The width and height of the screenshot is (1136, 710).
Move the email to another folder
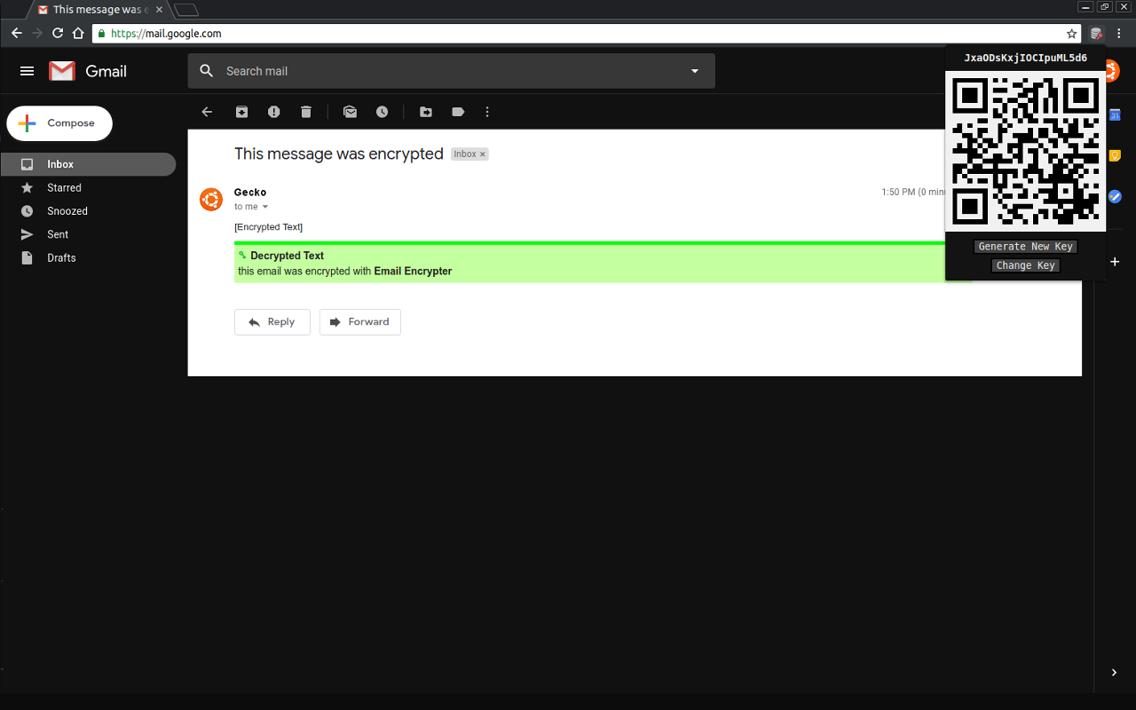point(425,112)
